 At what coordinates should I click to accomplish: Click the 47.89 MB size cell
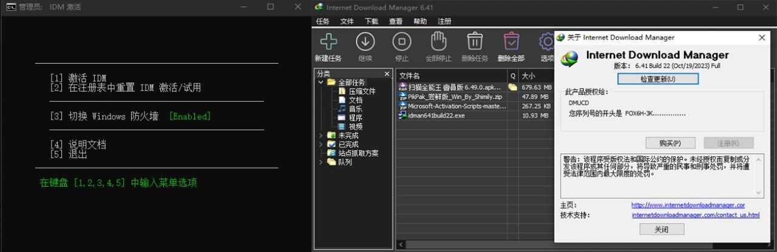(x=535, y=96)
